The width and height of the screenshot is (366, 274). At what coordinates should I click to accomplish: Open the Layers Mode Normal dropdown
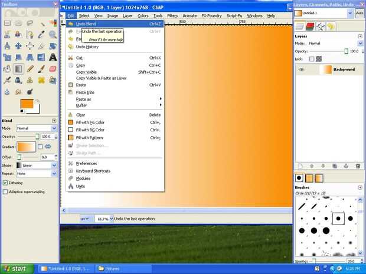click(x=335, y=44)
